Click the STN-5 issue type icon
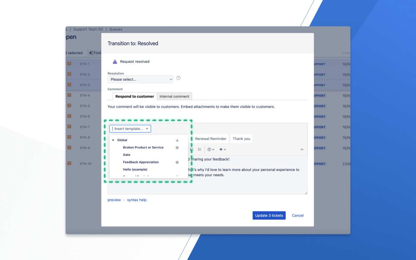This screenshot has height=260, width=416. pos(69,106)
